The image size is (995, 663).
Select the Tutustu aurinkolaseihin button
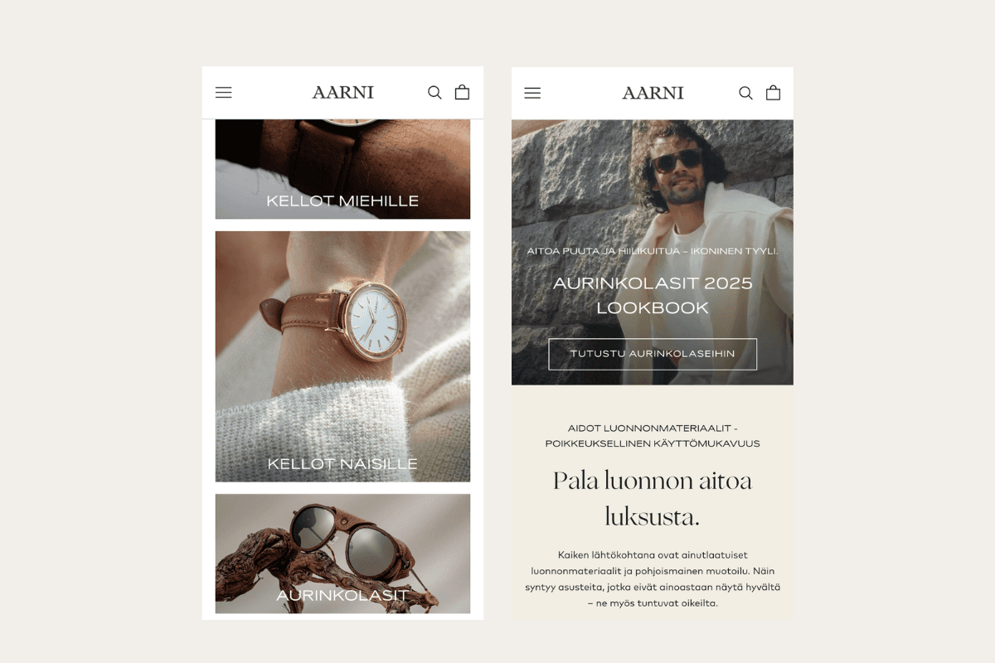[653, 354]
